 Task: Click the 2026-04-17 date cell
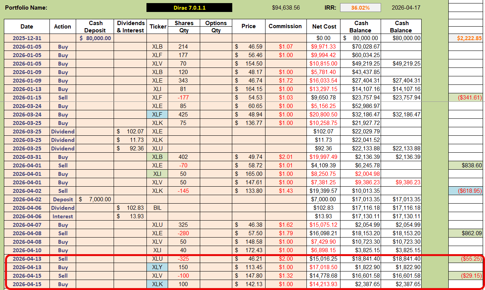click(x=406, y=8)
